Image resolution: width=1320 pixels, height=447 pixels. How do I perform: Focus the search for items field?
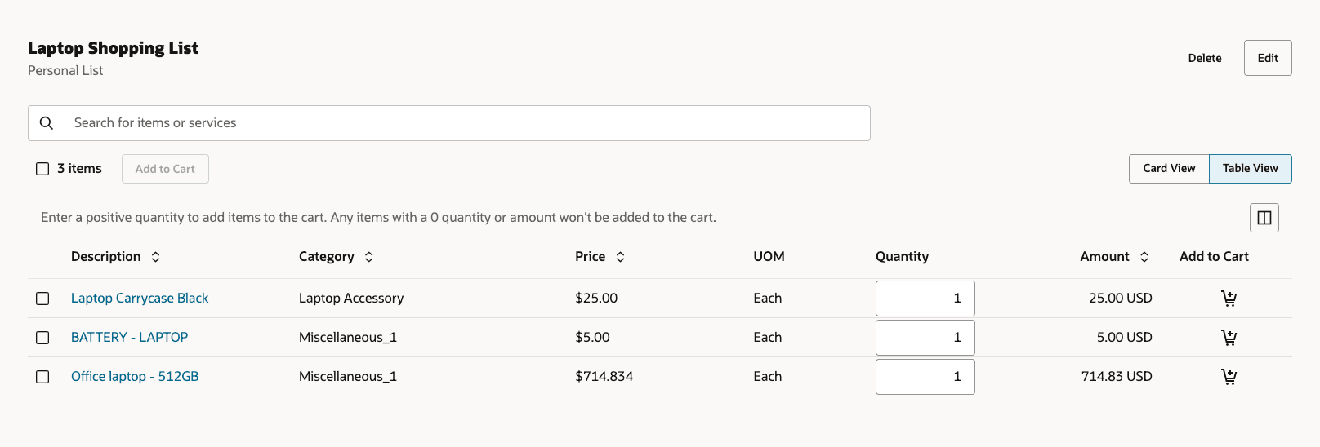466,123
